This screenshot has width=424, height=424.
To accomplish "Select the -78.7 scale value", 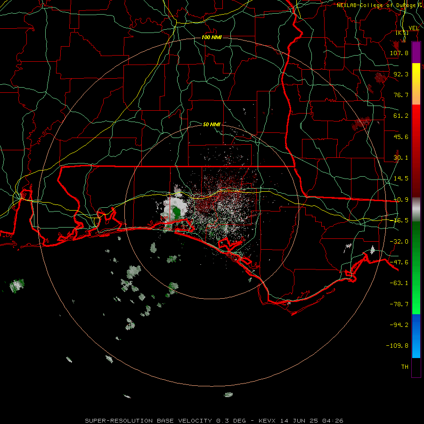I will coord(399,304).
